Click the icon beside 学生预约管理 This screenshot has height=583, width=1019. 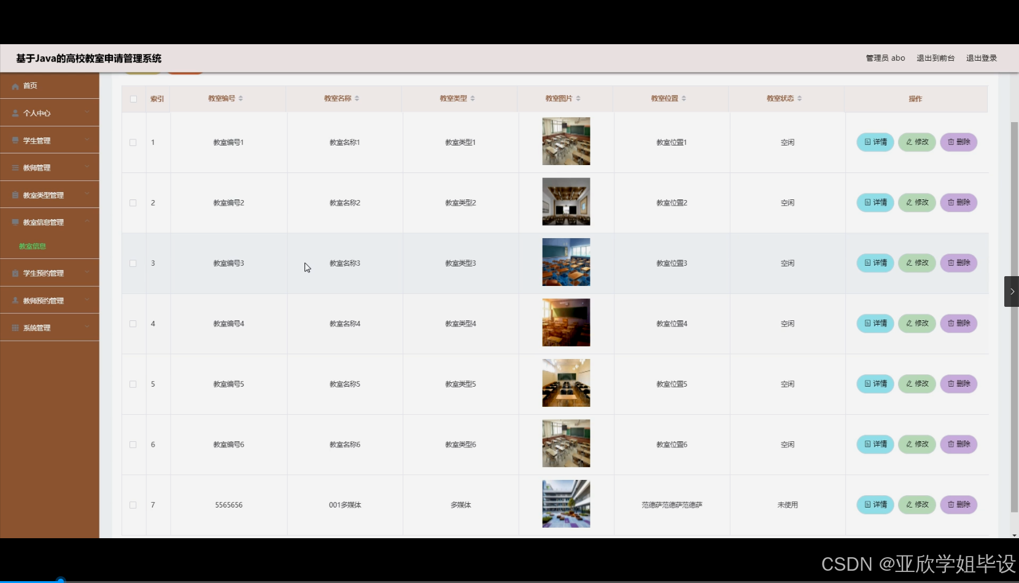point(15,274)
